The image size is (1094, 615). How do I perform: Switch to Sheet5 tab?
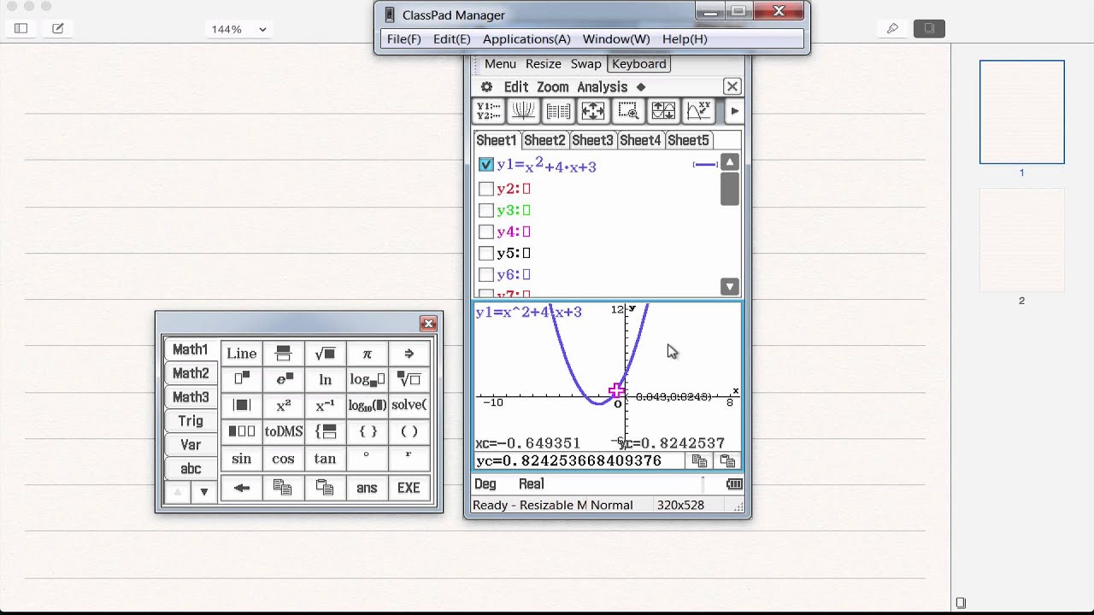click(688, 140)
